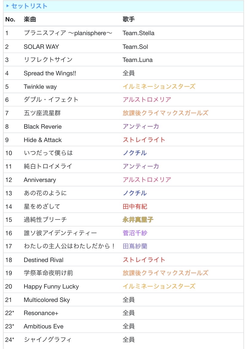
Task: Open ストレイライト link beside Destined Rival
Action: coord(144,260)
